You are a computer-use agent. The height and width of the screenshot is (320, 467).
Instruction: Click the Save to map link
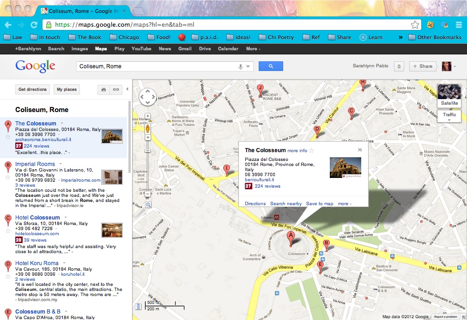(x=320, y=204)
